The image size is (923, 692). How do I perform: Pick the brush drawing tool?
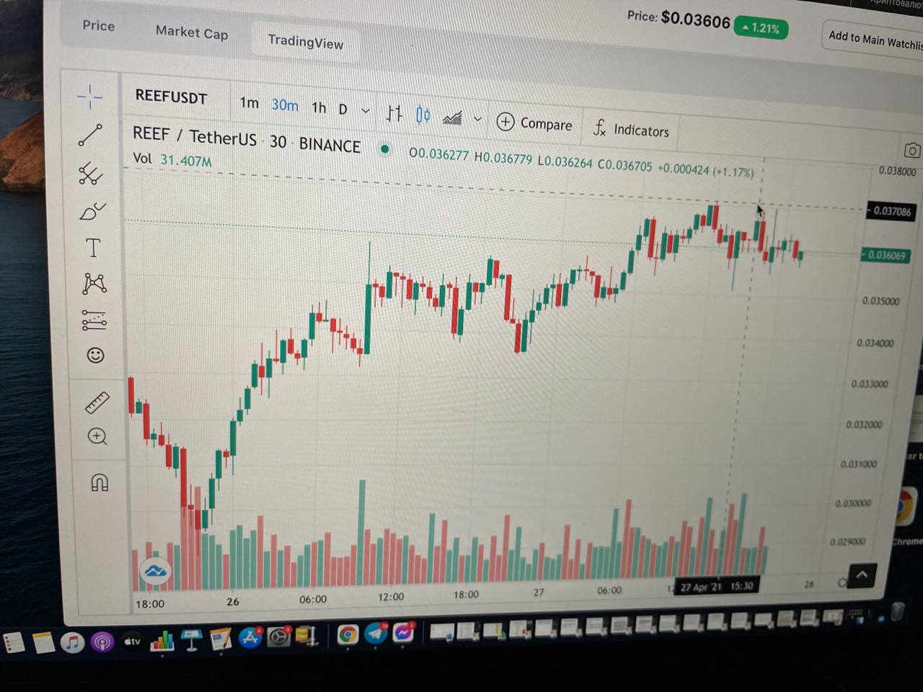click(x=92, y=211)
